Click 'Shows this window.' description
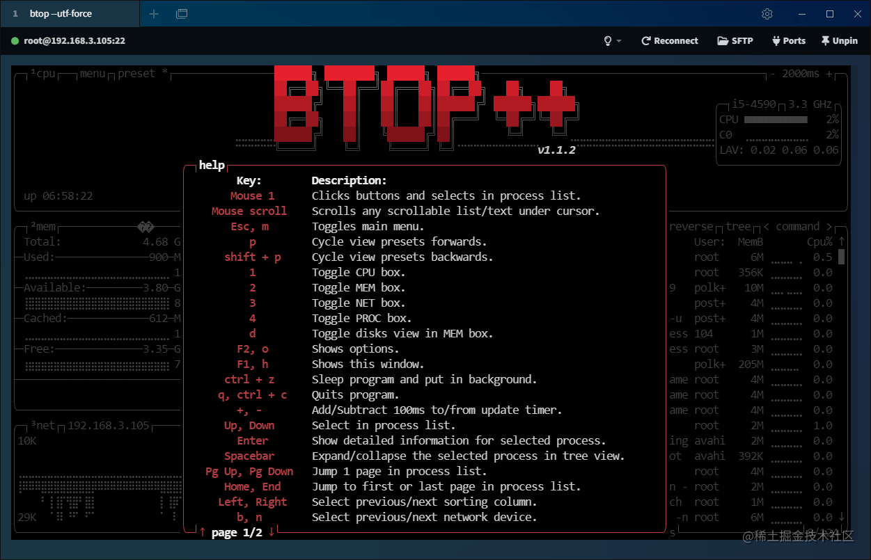Screen dimensions: 871x560 coord(368,364)
